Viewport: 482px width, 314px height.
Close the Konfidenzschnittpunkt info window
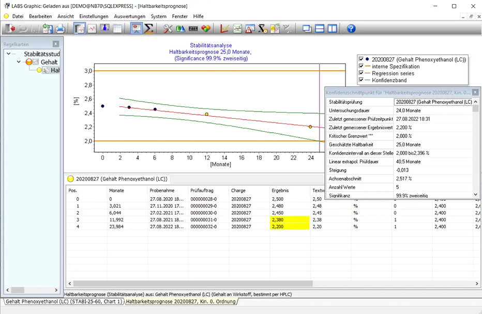[x=475, y=92]
